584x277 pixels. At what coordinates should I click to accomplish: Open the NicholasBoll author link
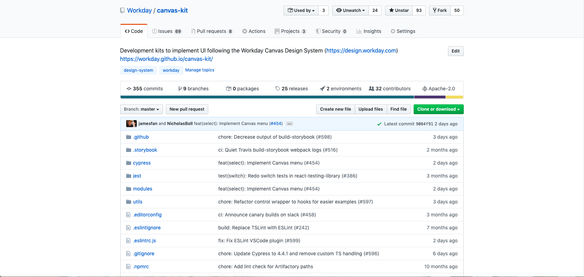click(x=180, y=124)
